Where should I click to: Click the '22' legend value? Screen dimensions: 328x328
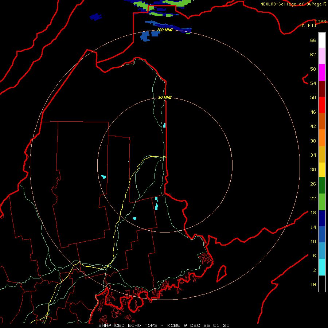click(313, 198)
